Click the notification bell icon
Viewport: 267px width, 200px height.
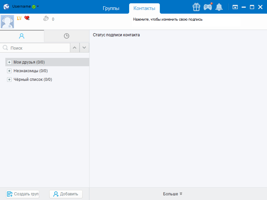[219, 7]
